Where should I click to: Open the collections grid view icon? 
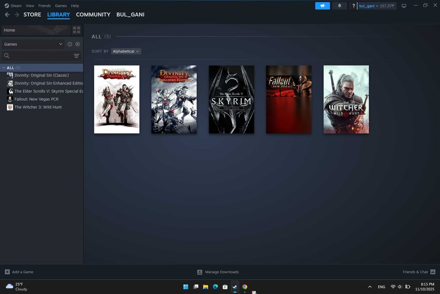pyautogui.click(x=77, y=30)
